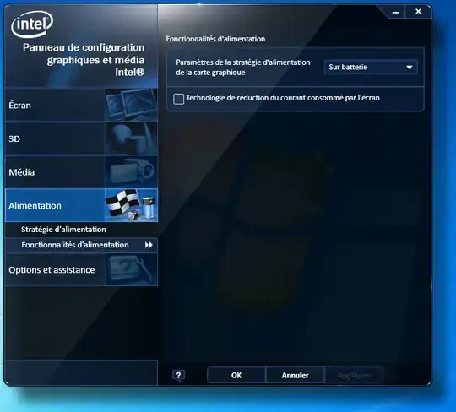Open the Média category
Image resolution: width=456 pixels, height=412 pixels.
coord(81,172)
